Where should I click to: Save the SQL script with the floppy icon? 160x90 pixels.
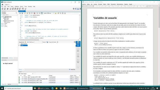(22, 13)
